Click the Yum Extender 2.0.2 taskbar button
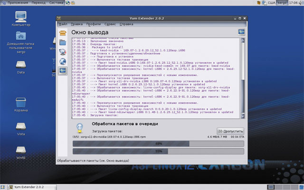This screenshot has height=190, width=304. point(32,187)
